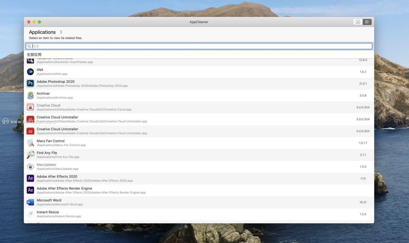409x243 pixels.
Task: Click the Karabiner-EventViewer magnifier icon
Action: [30, 60]
